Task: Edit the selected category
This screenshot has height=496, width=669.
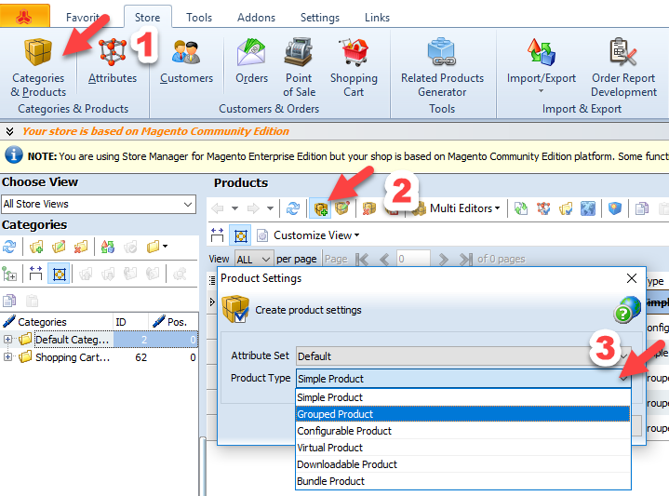Action: (x=59, y=247)
